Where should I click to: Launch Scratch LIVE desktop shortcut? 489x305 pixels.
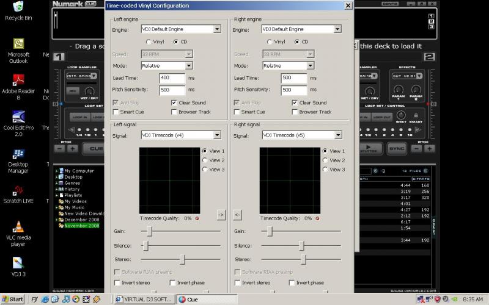[x=18, y=195]
